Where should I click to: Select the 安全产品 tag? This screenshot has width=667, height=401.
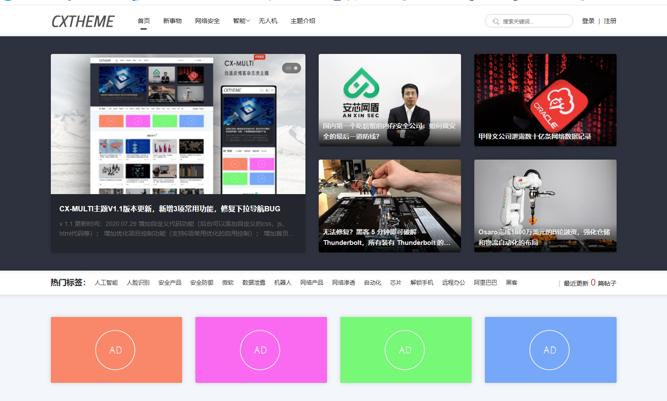[x=170, y=283]
